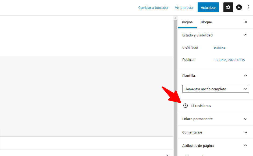Viewport: 253px width, 156px height.
Task: Click the Publicar label text
Action: click(188, 60)
